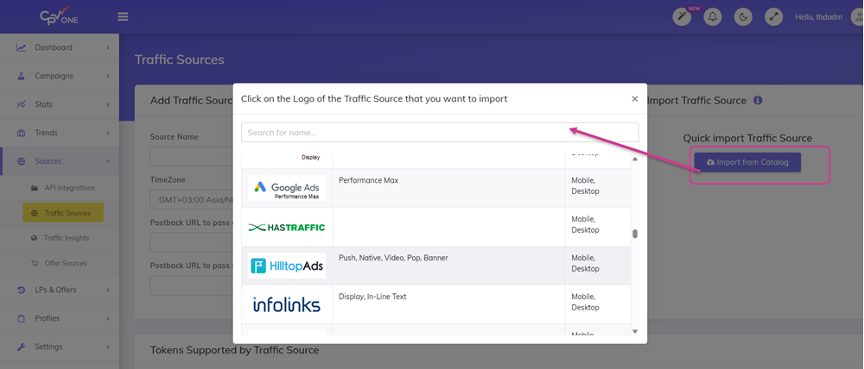Click the catalog scrollbar down arrow
The width and height of the screenshot is (864, 369).
635,331
